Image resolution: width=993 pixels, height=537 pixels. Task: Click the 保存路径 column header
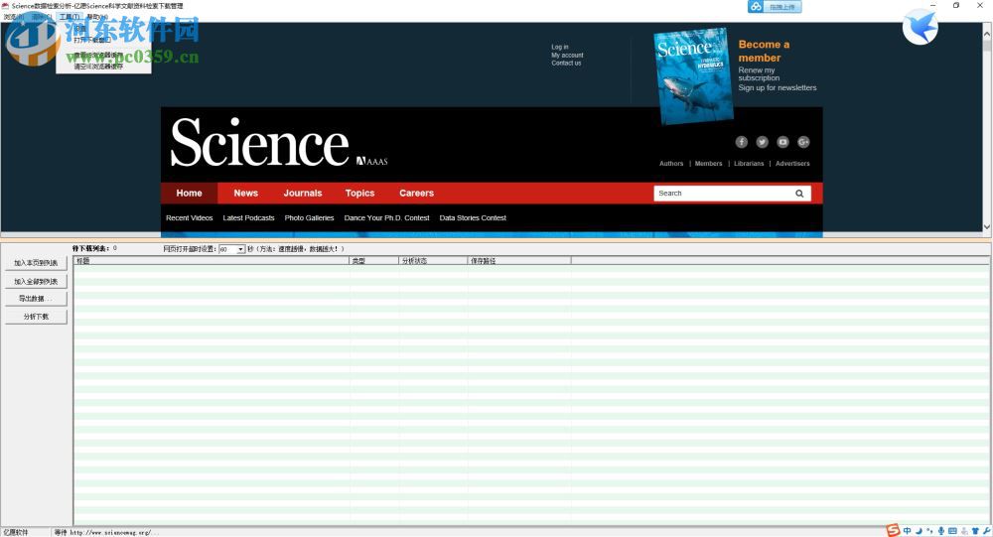click(x=518, y=261)
